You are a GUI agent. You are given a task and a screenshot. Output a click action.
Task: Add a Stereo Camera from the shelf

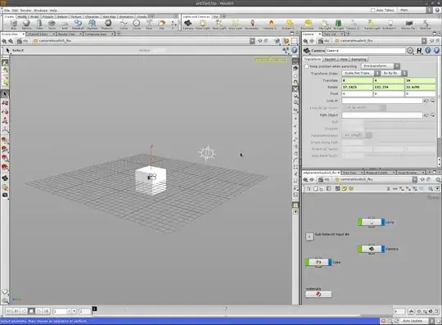(408, 25)
